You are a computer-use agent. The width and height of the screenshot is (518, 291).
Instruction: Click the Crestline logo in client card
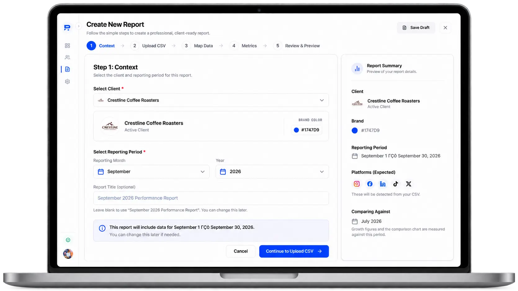pyautogui.click(x=110, y=126)
